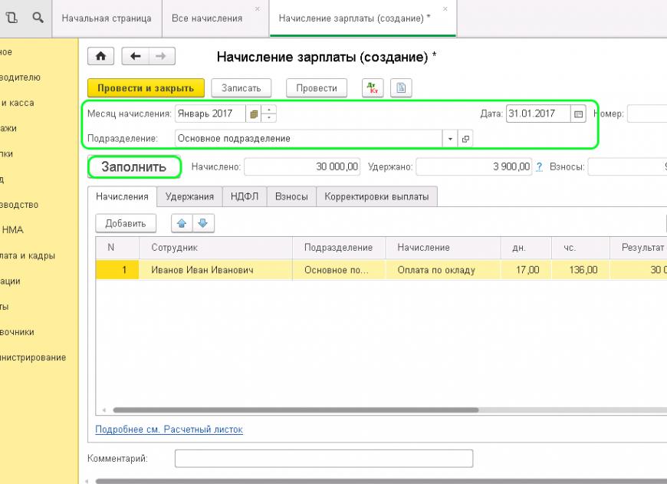
Task: Open the search magnifier icon
Action: pyautogui.click(x=38, y=18)
